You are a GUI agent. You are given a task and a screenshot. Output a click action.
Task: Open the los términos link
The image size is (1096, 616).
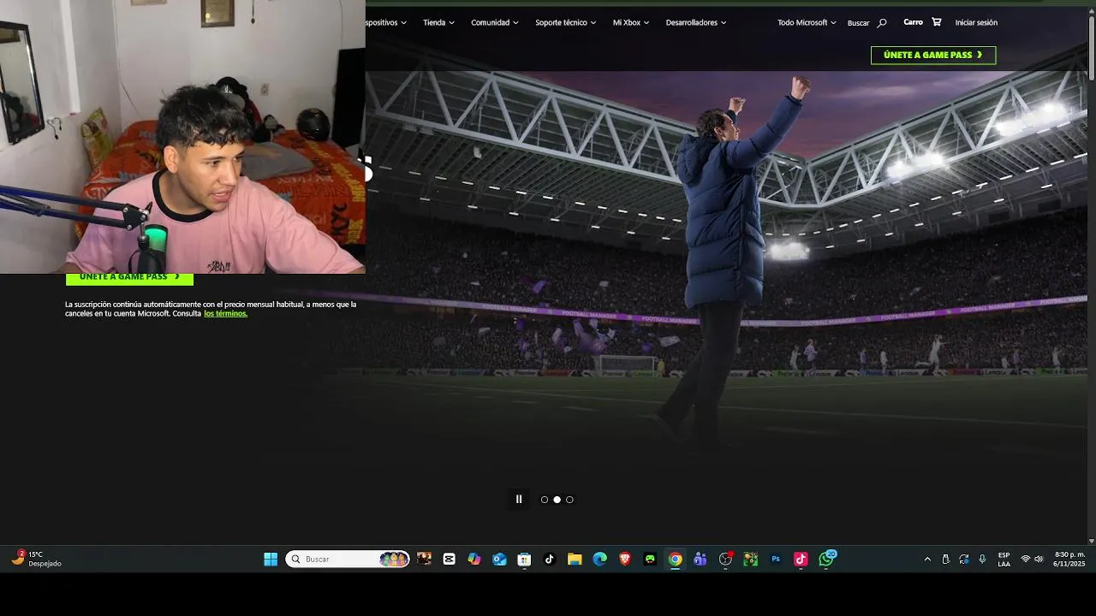225,313
